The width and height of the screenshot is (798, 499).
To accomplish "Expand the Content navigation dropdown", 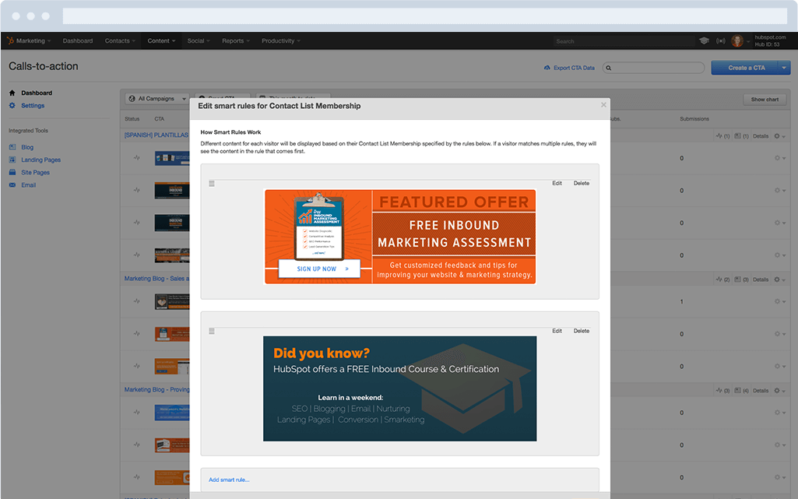I will (161, 40).
